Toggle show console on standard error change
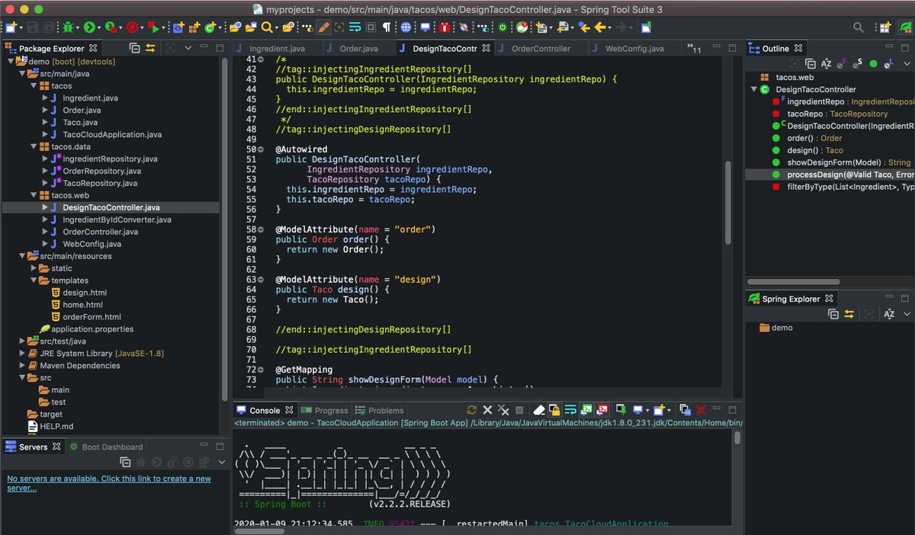Image resolution: width=915 pixels, height=535 pixels. (x=602, y=410)
